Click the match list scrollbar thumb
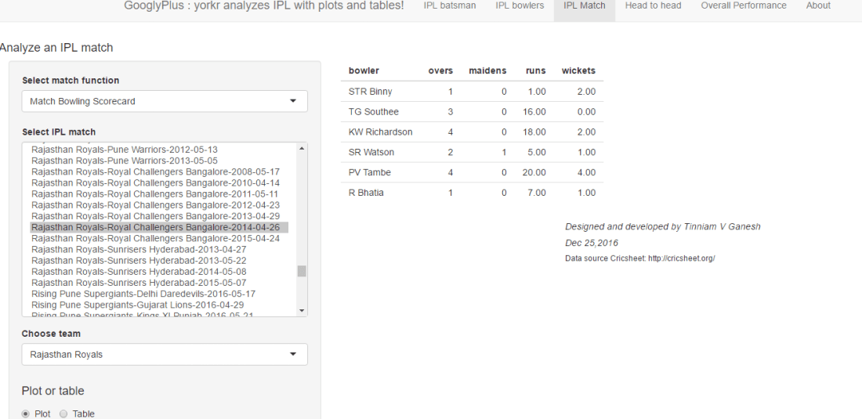The height and width of the screenshot is (419, 862). click(x=302, y=271)
